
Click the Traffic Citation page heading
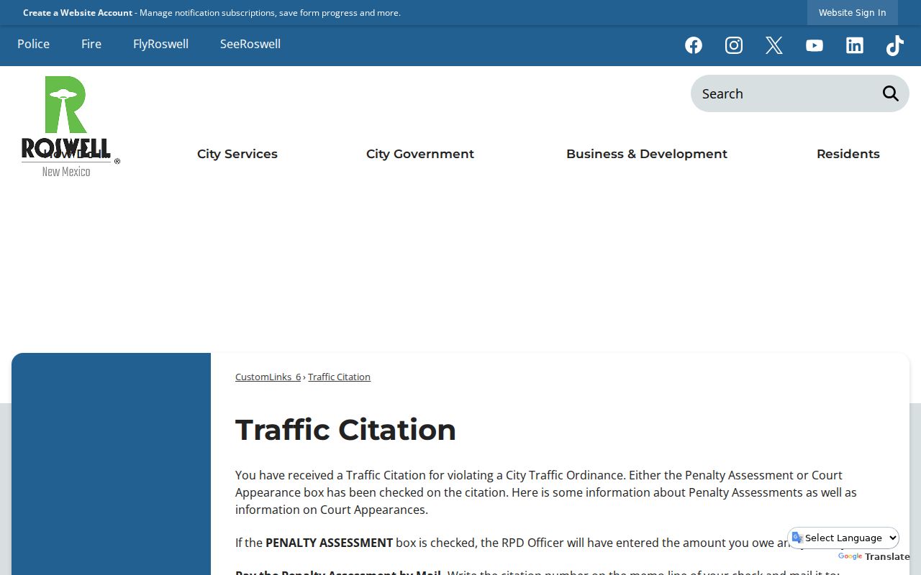[345, 430]
